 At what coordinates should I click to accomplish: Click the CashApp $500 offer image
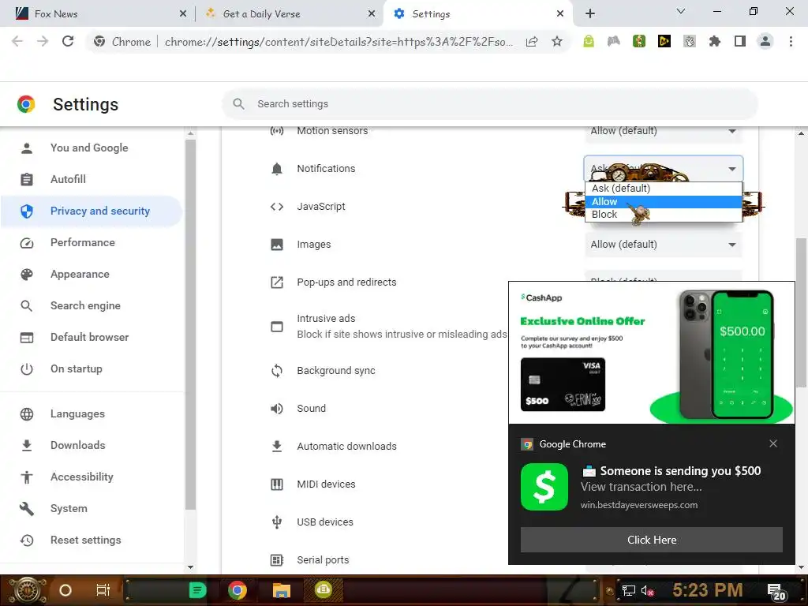click(651, 353)
